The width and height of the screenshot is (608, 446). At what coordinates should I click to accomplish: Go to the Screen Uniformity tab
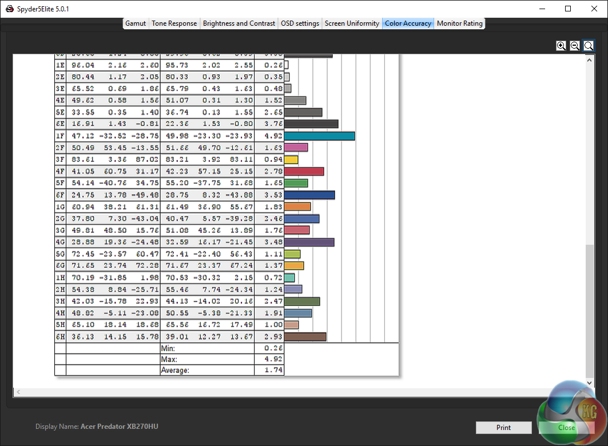point(352,23)
